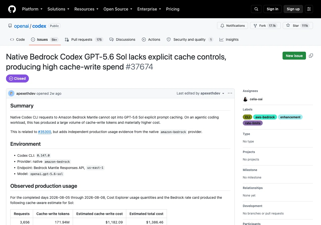321x225 pixels.
Task: Open the Last edited by dropdown
Action: 200,93
